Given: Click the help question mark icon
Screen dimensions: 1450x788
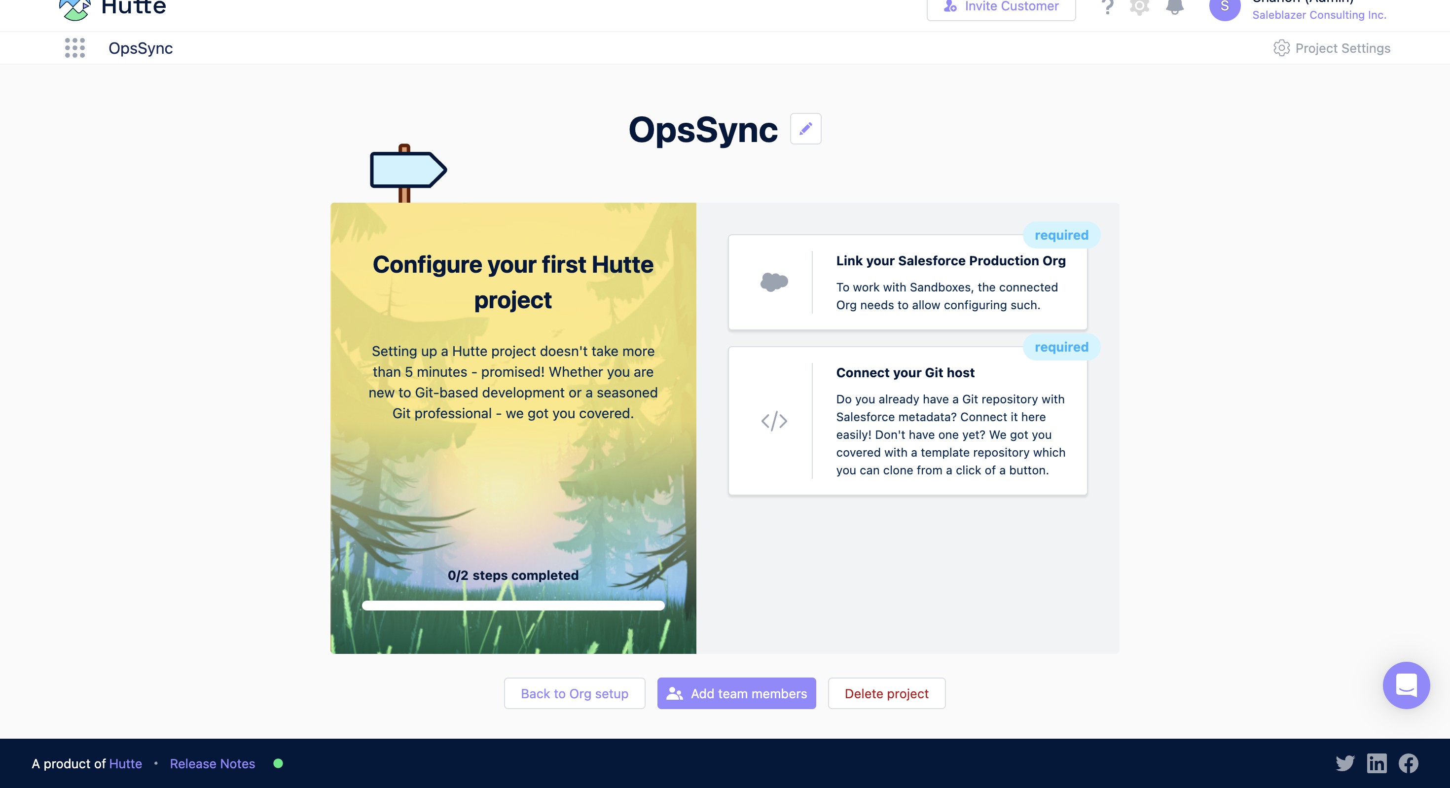Looking at the screenshot, I should pyautogui.click(x=1107, y=7).
